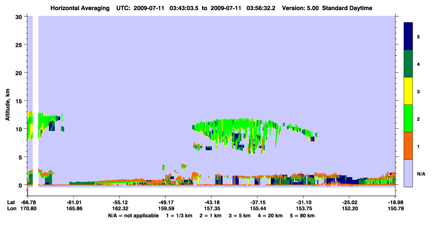
Task: Click latitude value -18.98
Action: click(x=395, y=202)
